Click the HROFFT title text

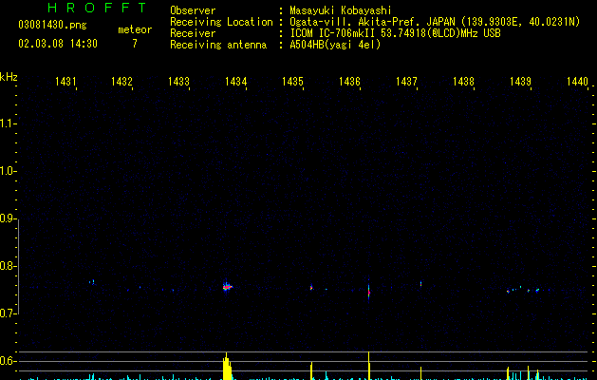click(x=98, y=8)
